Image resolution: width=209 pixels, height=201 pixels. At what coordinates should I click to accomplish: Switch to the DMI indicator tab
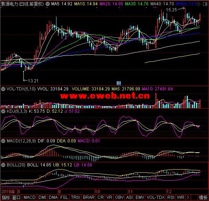42,197
